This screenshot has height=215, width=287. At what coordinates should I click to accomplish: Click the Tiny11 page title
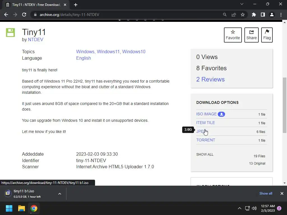pos(34,32)
